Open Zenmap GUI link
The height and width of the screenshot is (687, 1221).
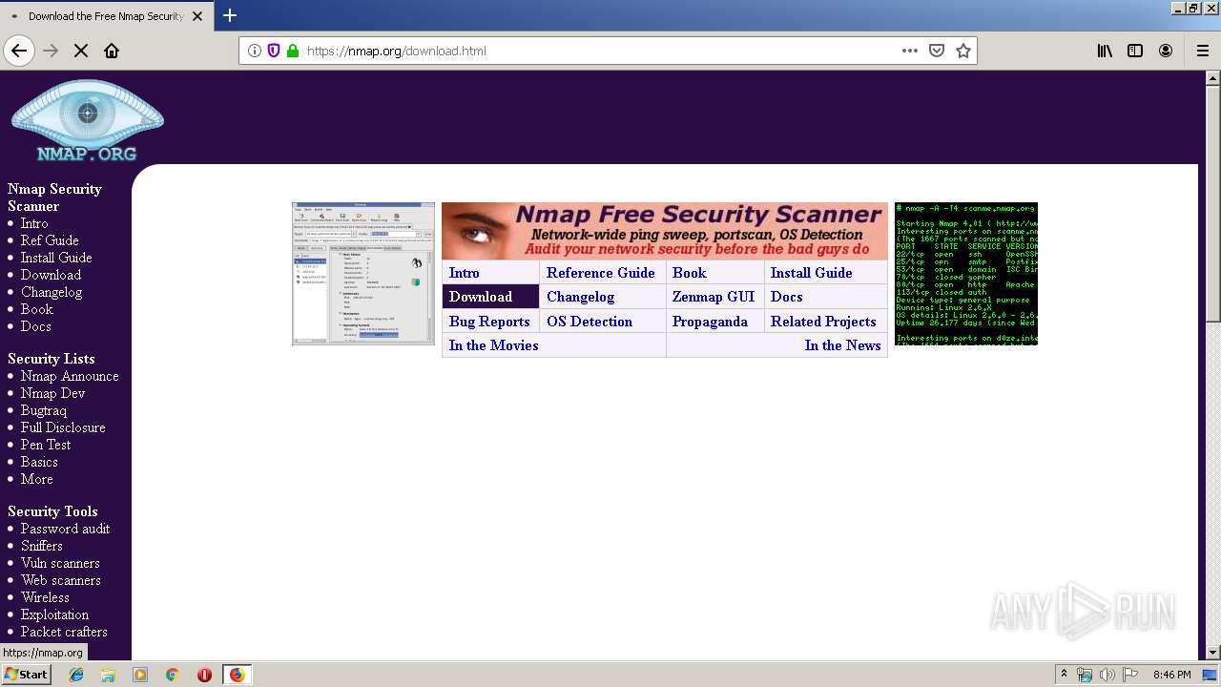tap(714, 297)
